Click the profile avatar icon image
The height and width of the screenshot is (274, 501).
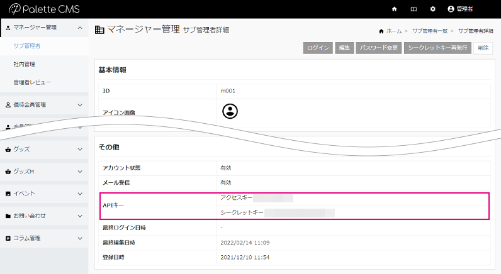(230, 111)
